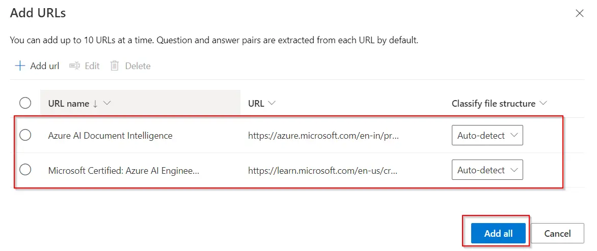Click the Delete trash icon
Screen dimensions: 597x251
(115, 66)
